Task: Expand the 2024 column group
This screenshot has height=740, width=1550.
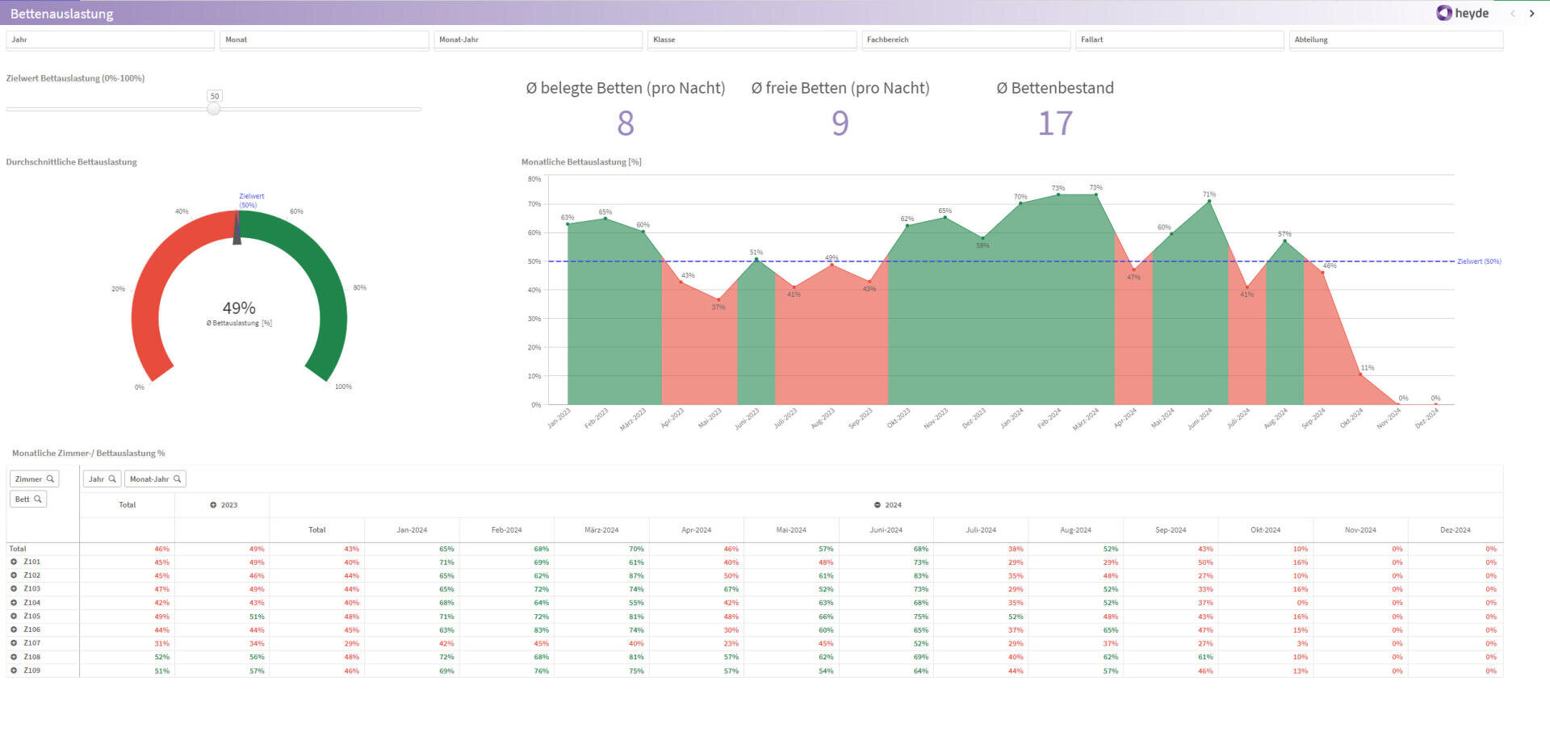Action: (878, 504)
